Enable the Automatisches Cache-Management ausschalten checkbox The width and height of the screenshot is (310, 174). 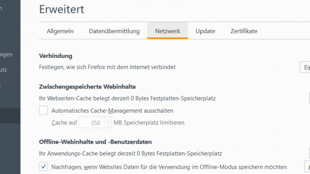[44, 110]
